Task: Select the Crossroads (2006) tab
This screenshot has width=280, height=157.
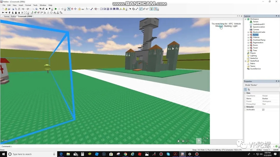Action: tap(25, 16)
